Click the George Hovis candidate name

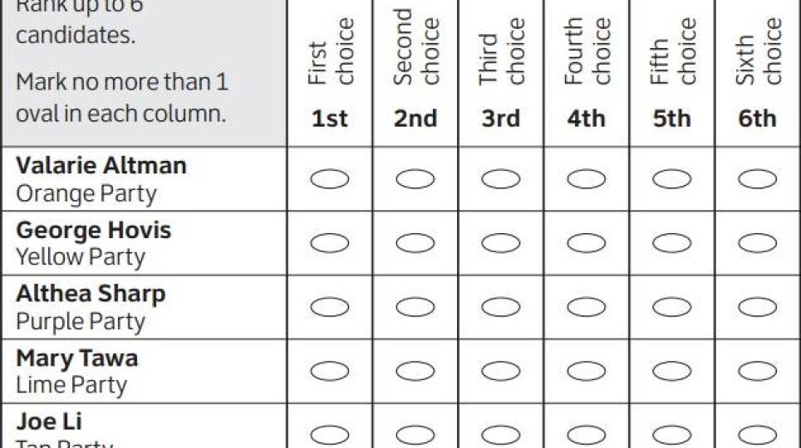pos(93,229)
